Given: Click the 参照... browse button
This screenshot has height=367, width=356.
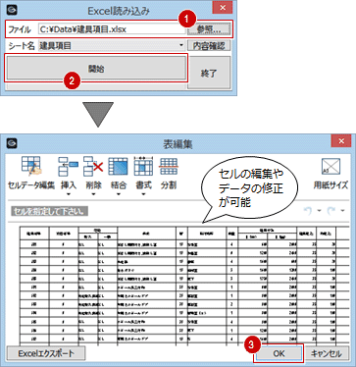Looking at the screenshot, I should click(x=209, y=29).
